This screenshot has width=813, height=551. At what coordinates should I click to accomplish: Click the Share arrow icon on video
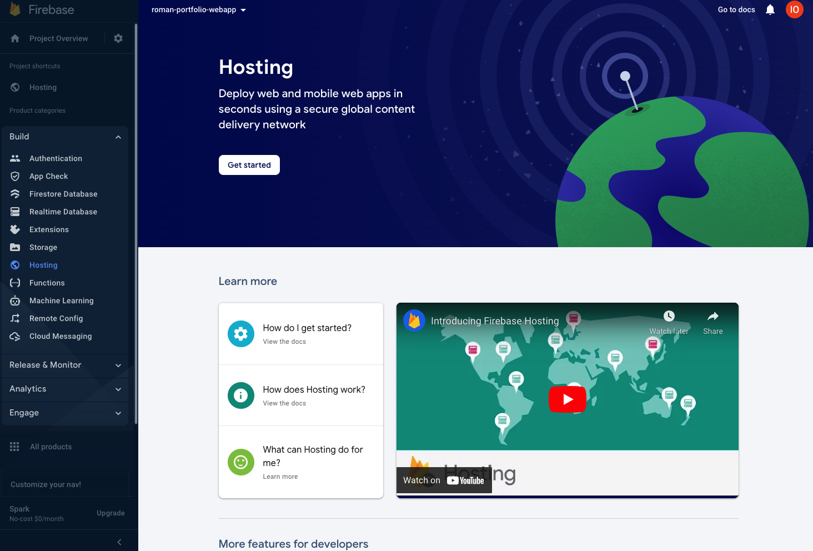pos(713,316)
